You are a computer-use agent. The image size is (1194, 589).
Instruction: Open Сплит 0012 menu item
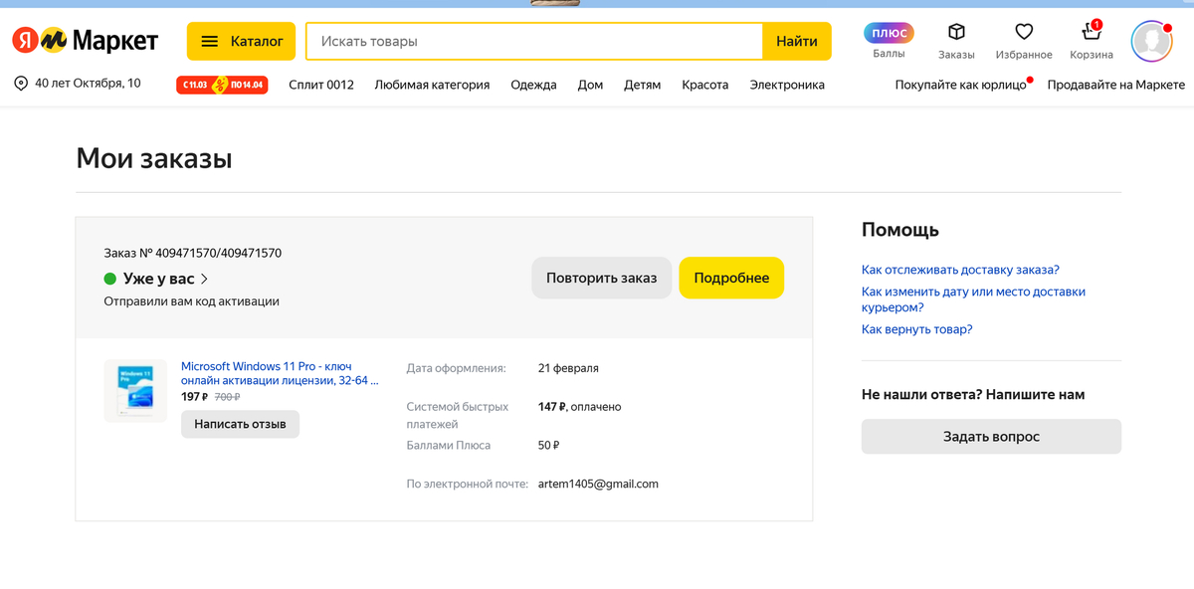coord(321,85)
